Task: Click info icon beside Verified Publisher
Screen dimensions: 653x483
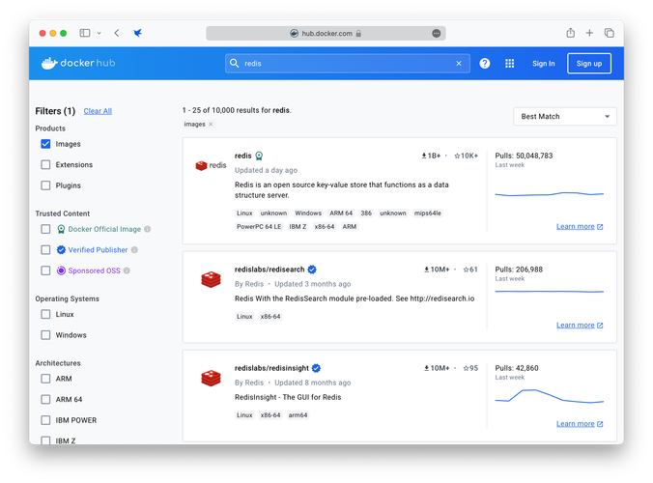Action: (134, 250)
